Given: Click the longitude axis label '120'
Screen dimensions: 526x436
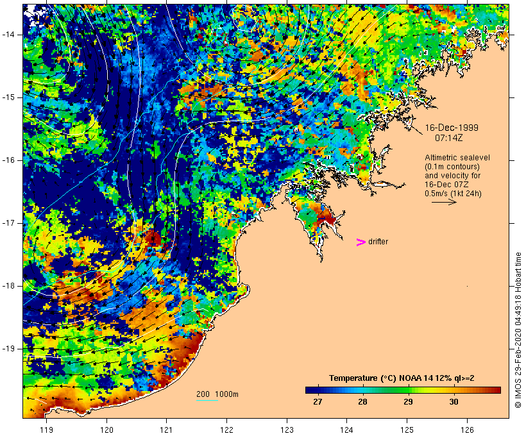Looking at the screenshot, I should (106, 430).
